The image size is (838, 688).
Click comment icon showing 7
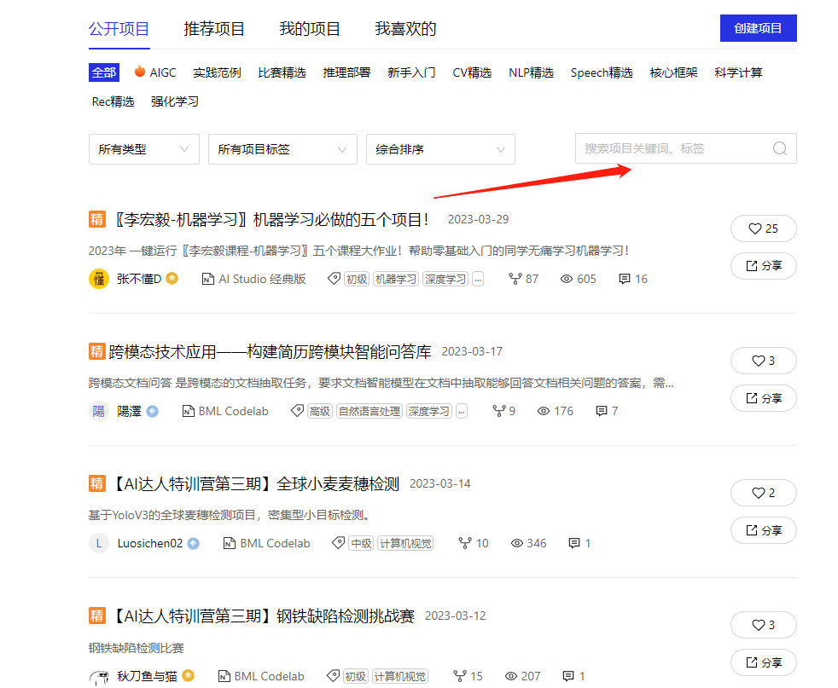tap(602, 411)
